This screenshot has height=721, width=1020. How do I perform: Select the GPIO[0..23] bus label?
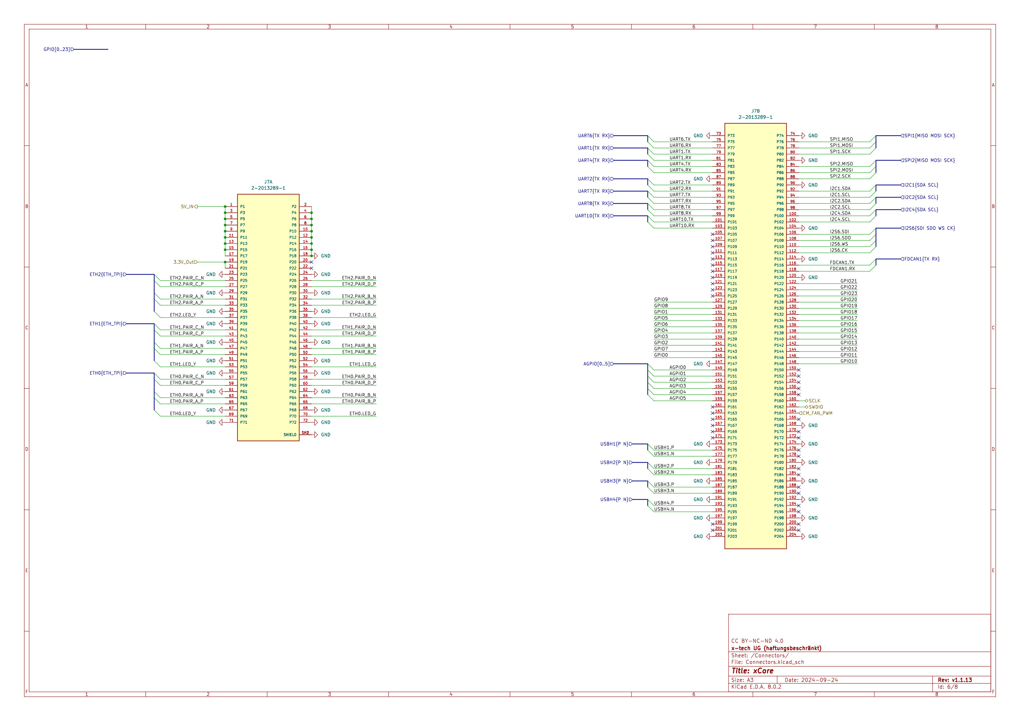coord(58,49)
